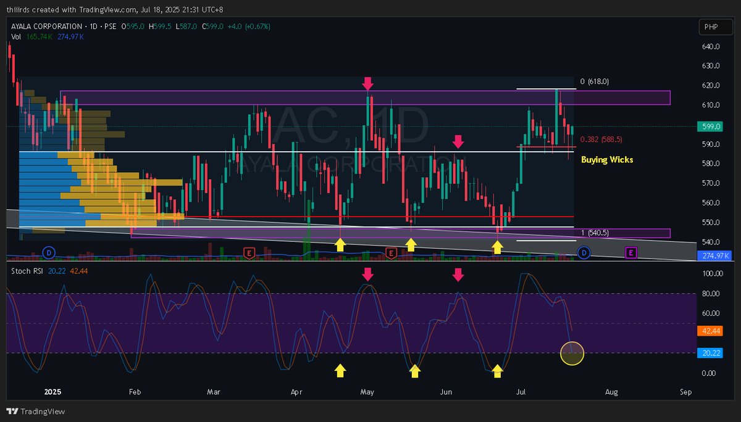Click 550.0 on the price axis
The height and width of the screenshot is (422, 741).
click(711, 222)
